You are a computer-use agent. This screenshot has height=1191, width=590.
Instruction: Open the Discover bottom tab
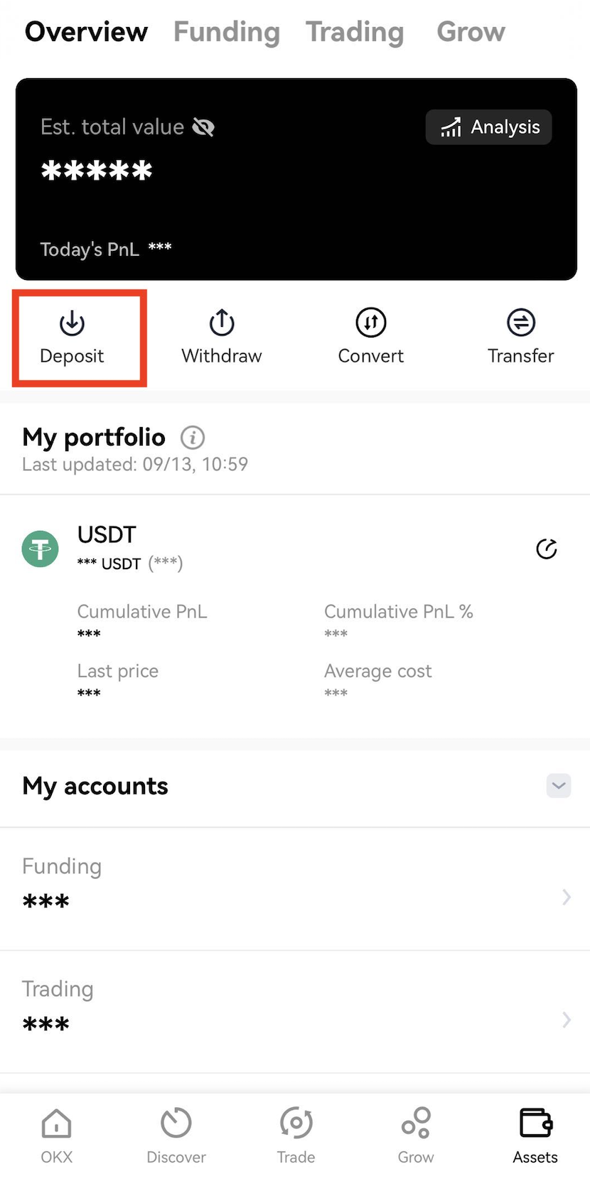(176, 1136)
